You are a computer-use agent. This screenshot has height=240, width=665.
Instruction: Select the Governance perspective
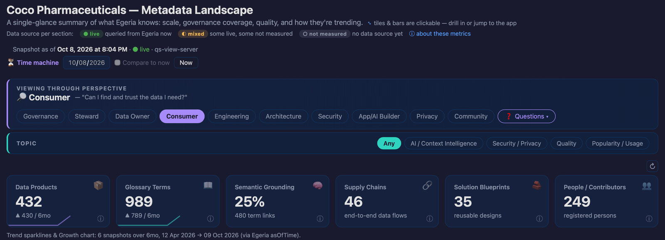[x=41, y=116]
